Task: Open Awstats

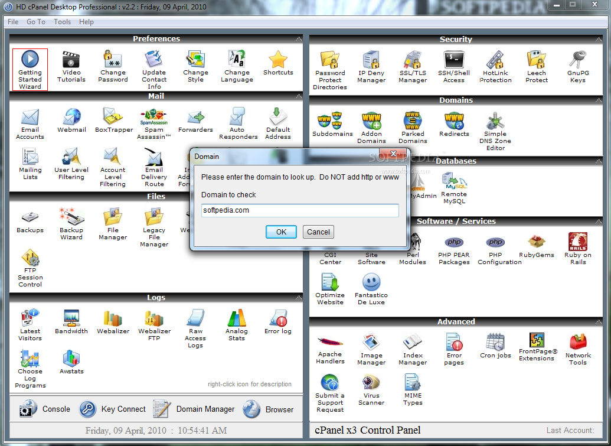Action: click(71, 362)
